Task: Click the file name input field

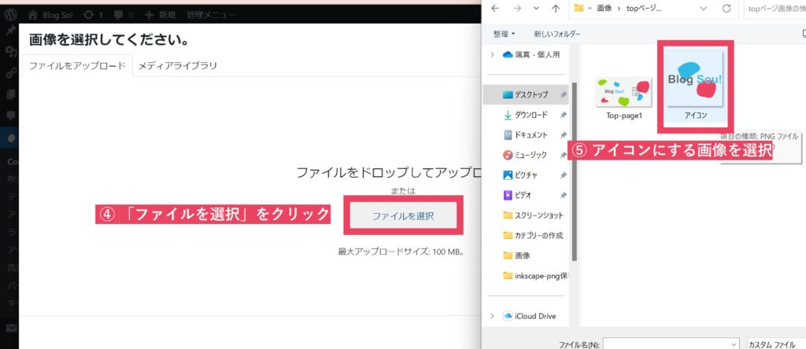Action: [671, 343]
